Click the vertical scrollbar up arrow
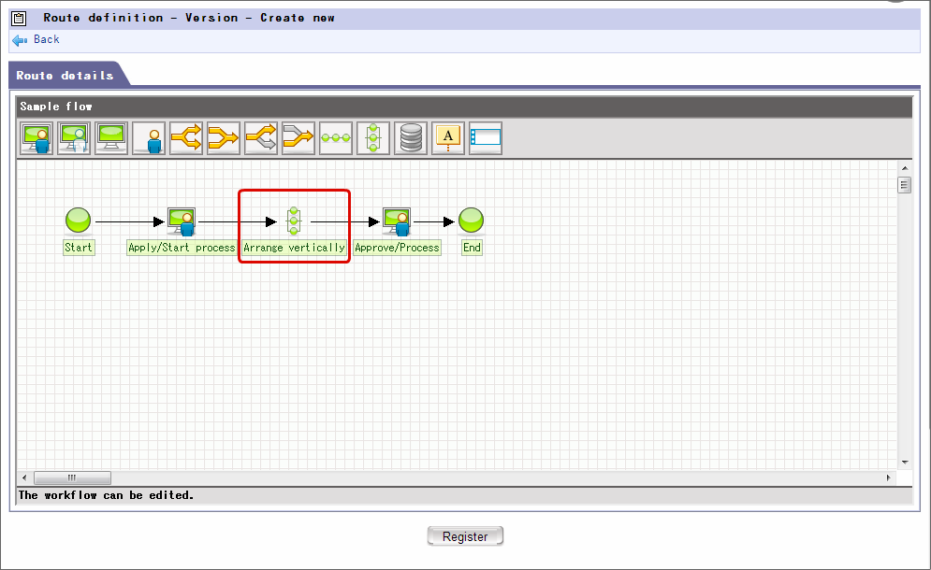 click(x=905, y=168)
